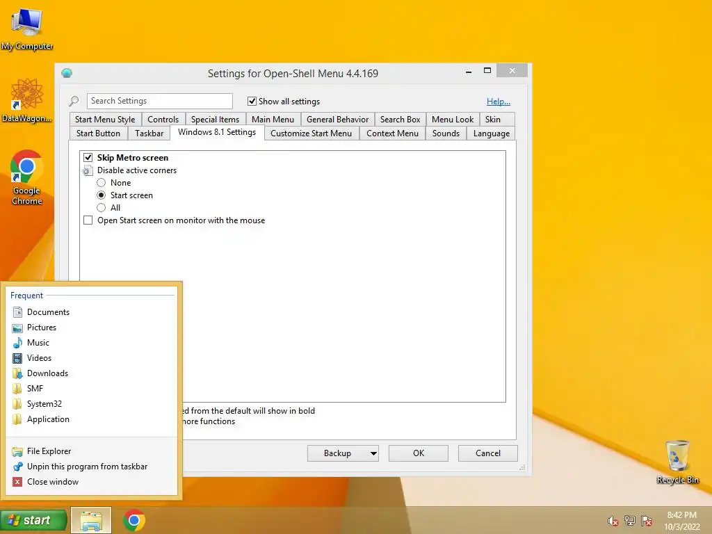Select the None radio button

tap(102, 183)
